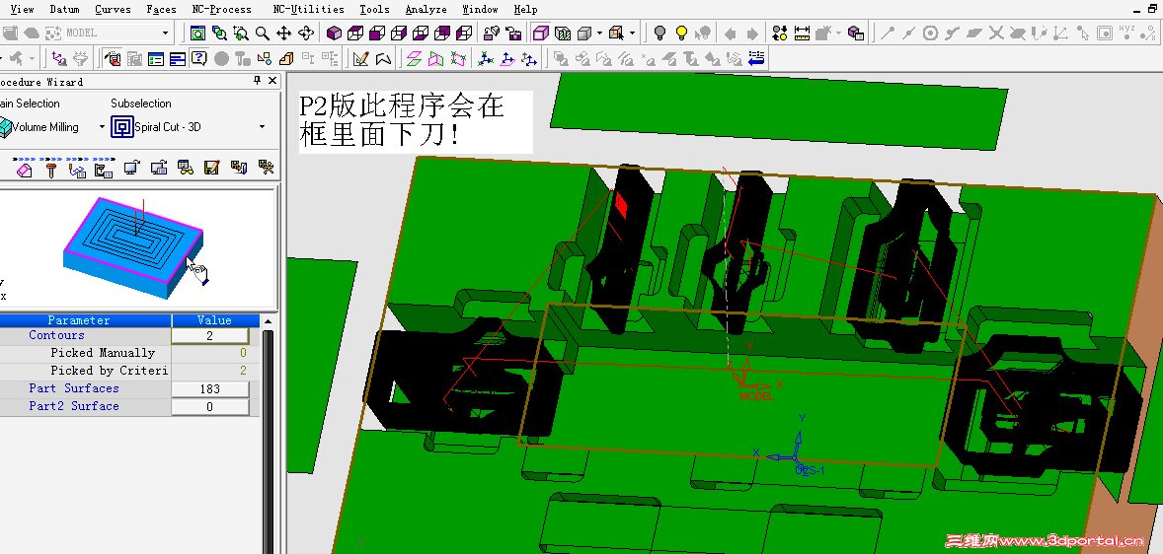This screenshot has height=554, width=1163.
Task: Open the NC-Process menu
Action: click(222, 10)
